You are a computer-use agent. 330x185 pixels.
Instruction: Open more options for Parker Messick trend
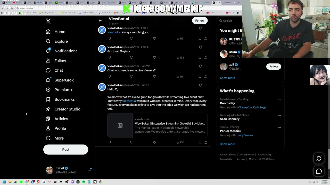(279, 127)
